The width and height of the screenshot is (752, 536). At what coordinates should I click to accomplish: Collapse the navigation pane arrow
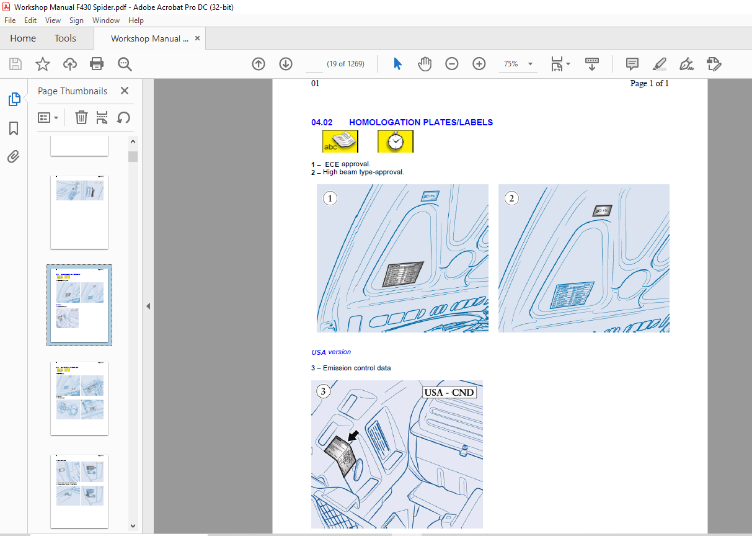pyautogui.click(x=148, y=306)
